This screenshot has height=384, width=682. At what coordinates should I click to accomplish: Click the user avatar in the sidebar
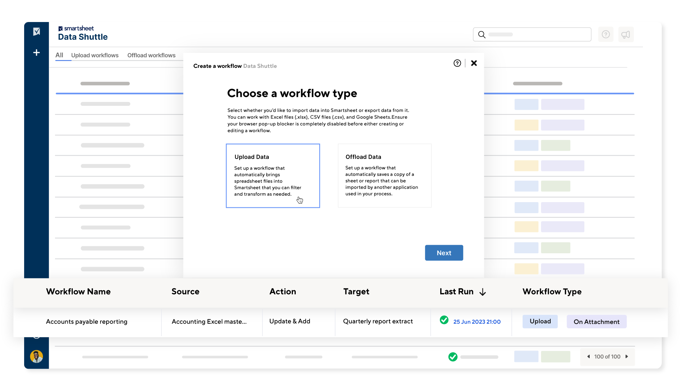tap(37, 356)
